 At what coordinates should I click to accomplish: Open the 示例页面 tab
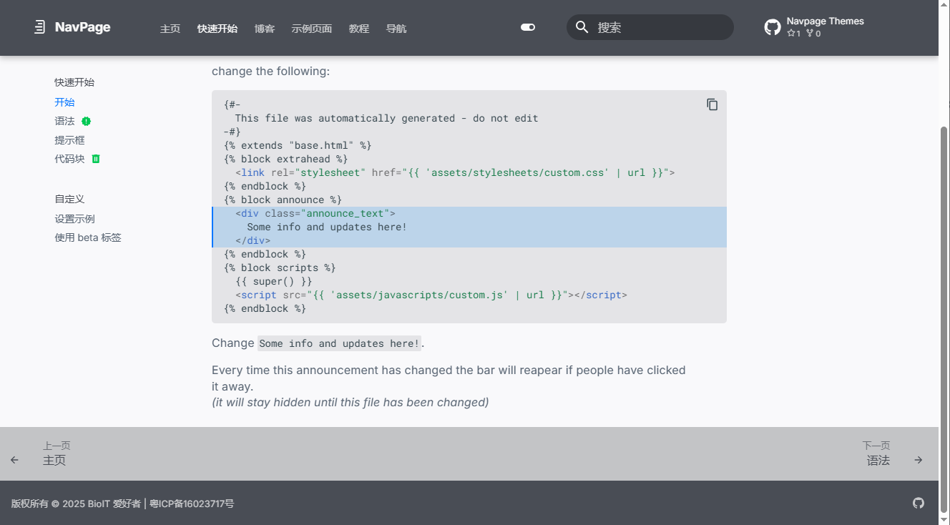tap(312, 29)
